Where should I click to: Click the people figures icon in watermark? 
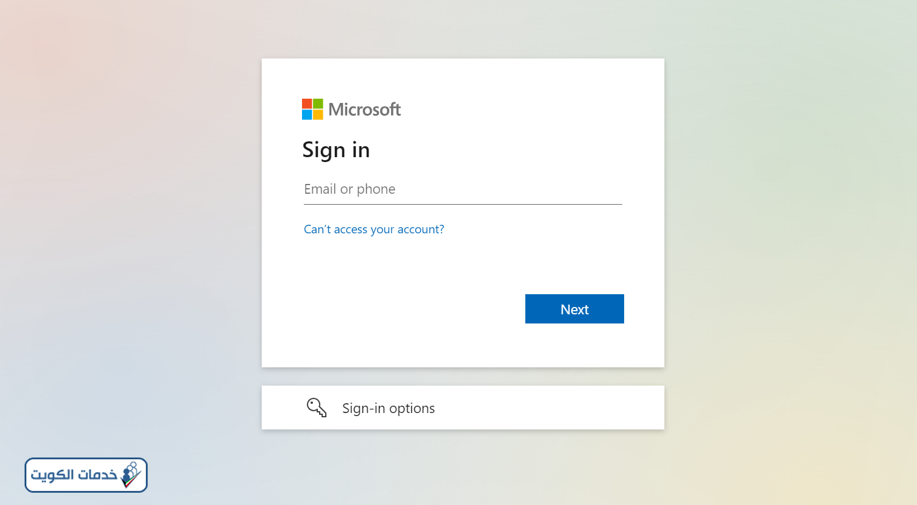tap(130, 470)
